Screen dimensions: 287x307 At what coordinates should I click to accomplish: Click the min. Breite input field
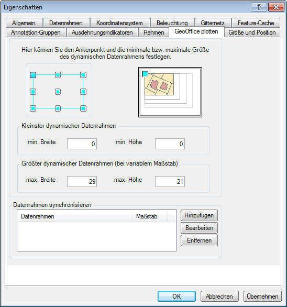tap(82, 144)
